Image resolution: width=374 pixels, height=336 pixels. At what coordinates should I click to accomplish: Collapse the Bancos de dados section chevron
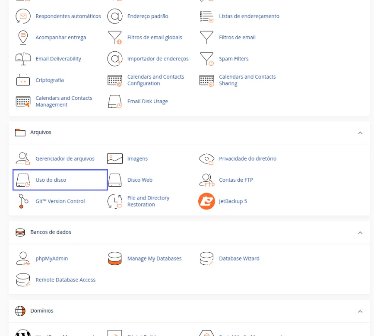pyautogui.click(x=360, y=233)
